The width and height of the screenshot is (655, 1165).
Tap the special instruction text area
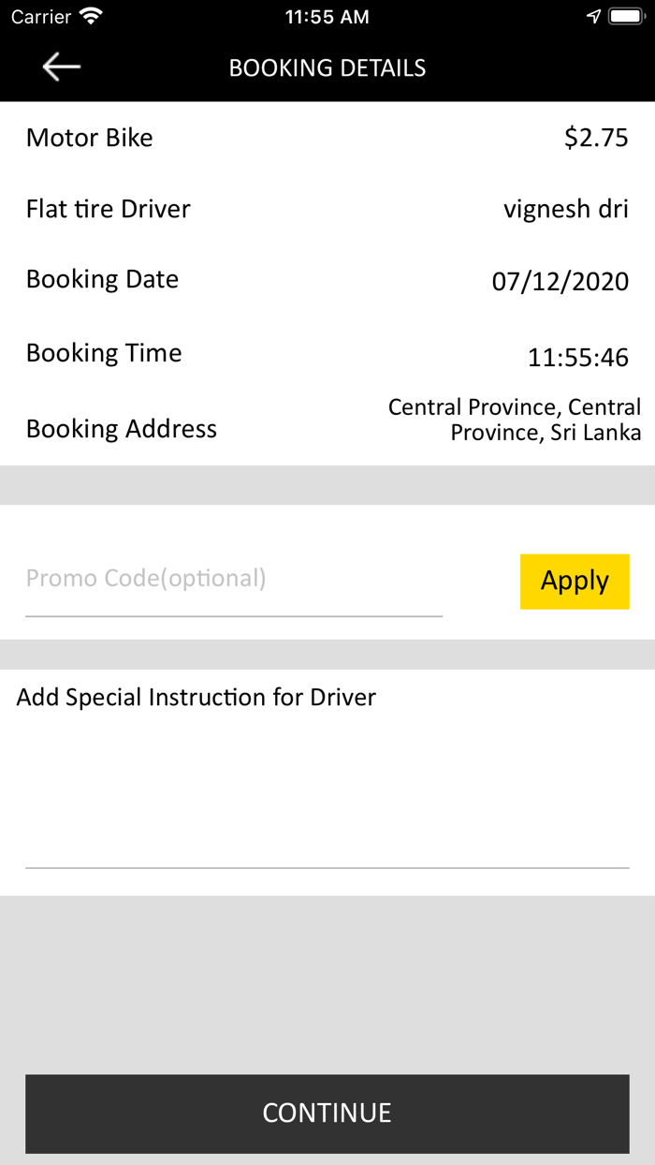pos(327,787)
